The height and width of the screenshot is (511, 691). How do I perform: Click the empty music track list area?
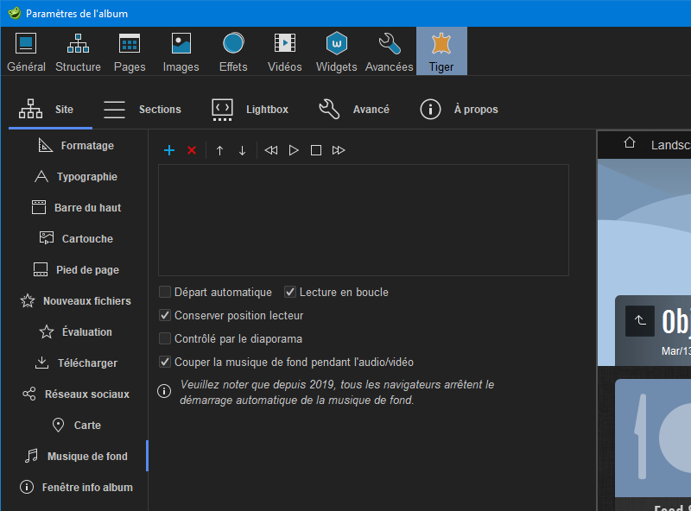coord(363,220)
